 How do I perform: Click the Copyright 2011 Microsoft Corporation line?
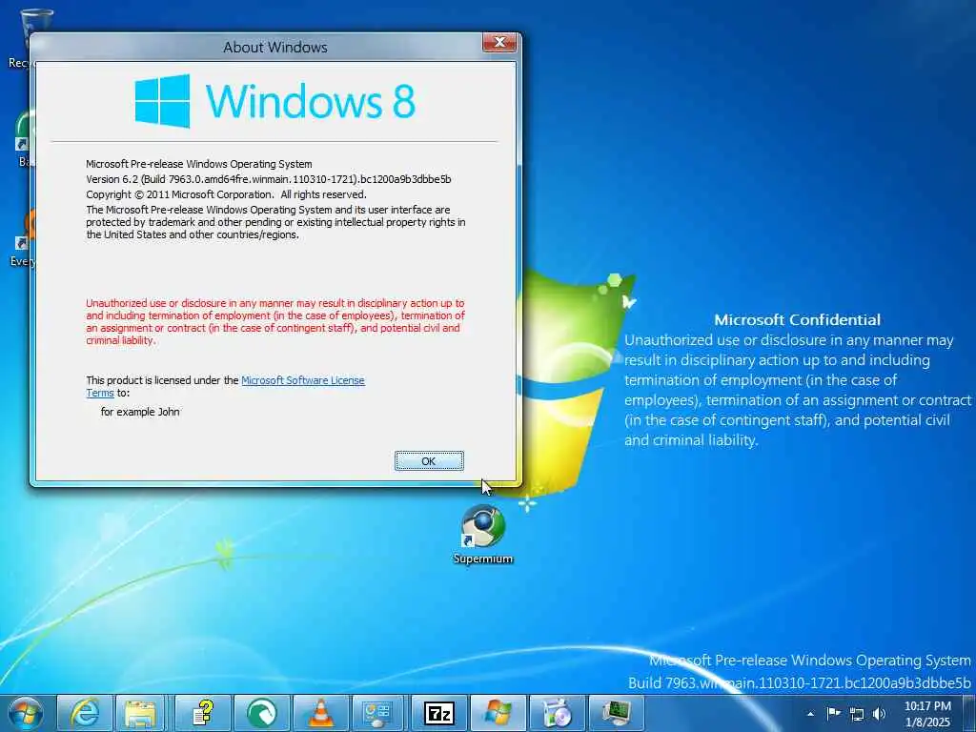[x=226, y=194]
